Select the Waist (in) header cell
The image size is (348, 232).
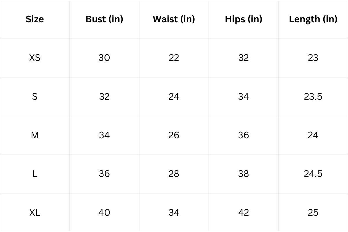[x=174, y=19]
